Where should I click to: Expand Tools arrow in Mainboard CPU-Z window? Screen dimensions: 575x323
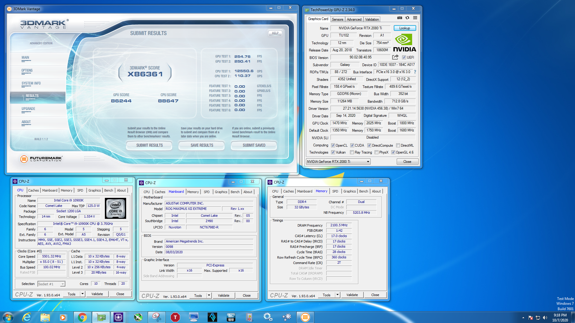point(209,295)
